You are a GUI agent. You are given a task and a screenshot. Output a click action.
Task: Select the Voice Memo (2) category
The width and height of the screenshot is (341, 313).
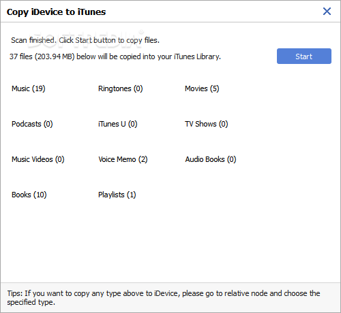123,159
